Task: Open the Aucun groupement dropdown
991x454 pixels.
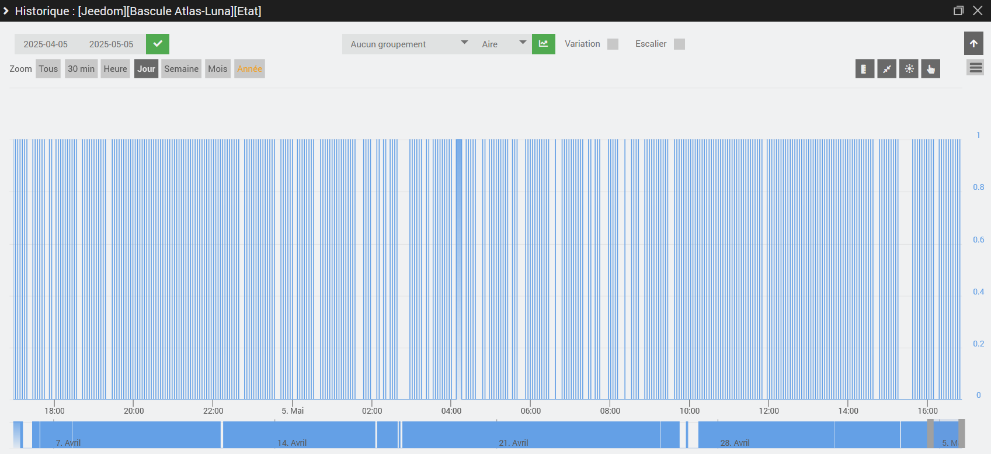Action: point(408,44)
